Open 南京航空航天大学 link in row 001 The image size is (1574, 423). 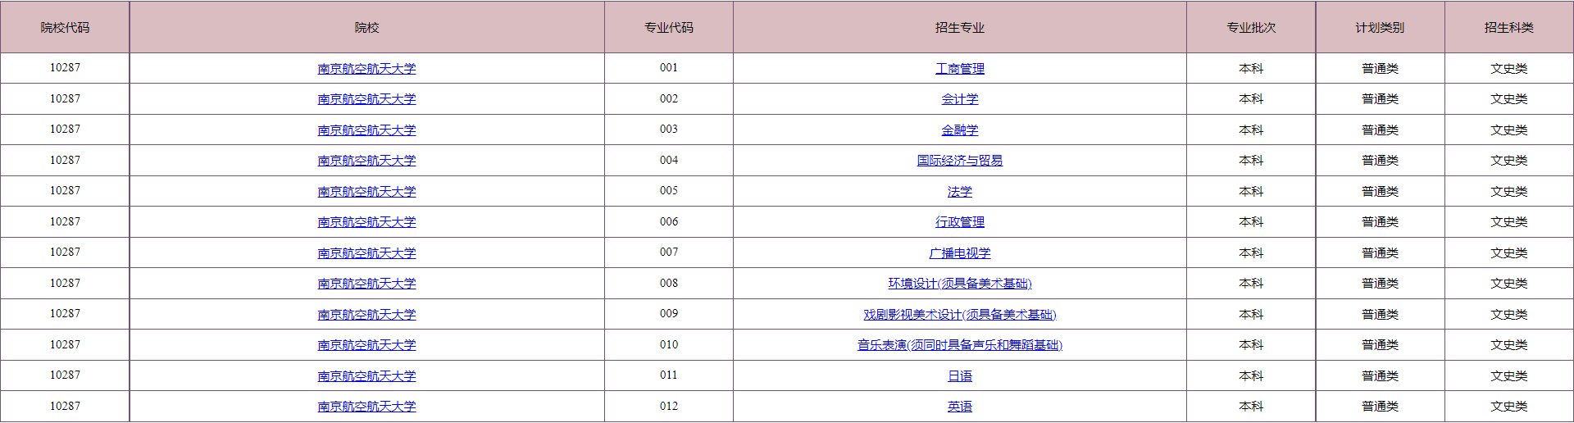(366, 68)
